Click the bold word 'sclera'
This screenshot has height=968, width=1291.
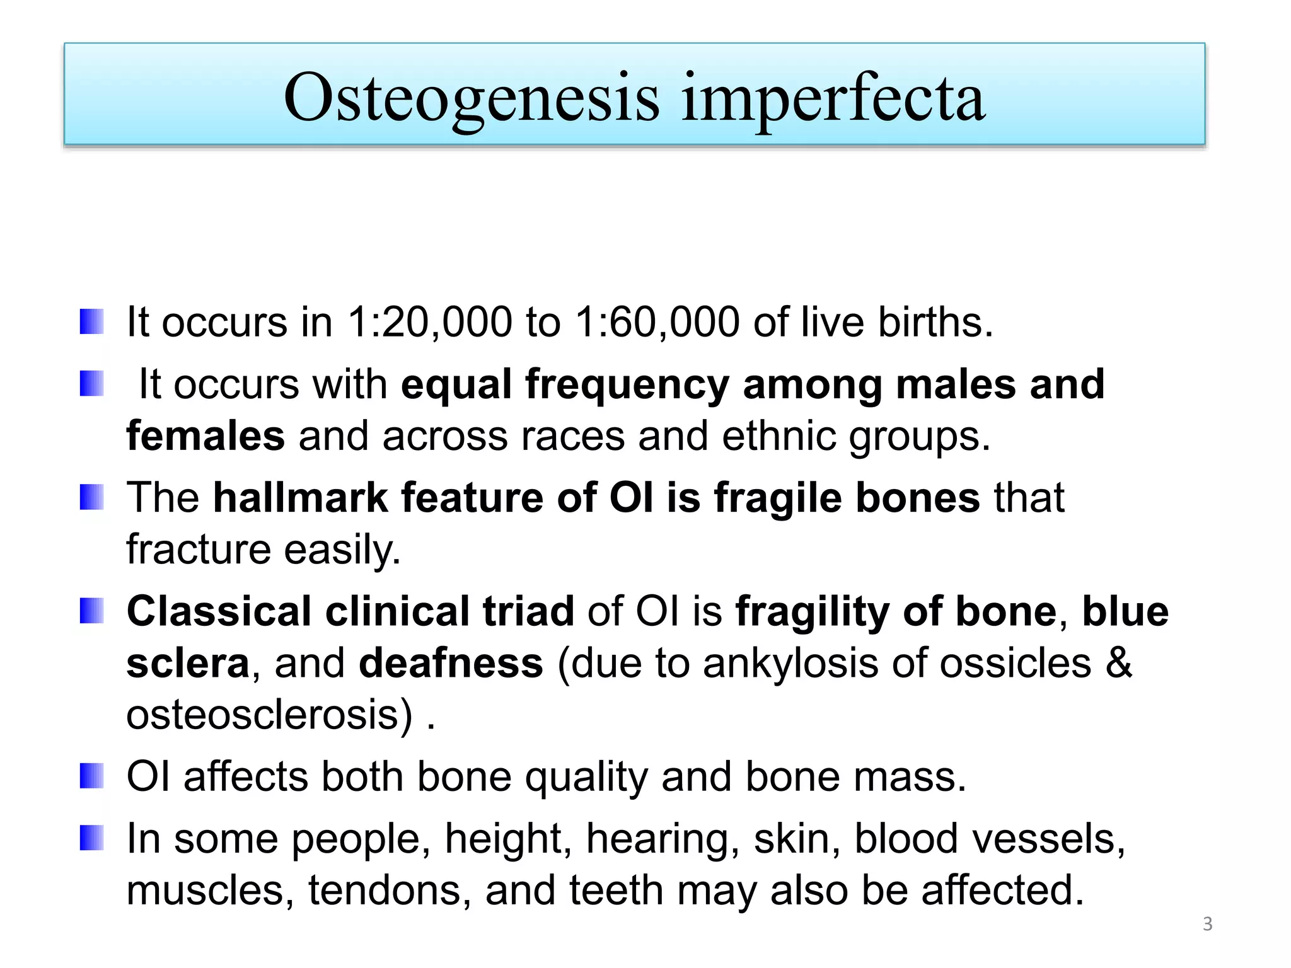188,663
